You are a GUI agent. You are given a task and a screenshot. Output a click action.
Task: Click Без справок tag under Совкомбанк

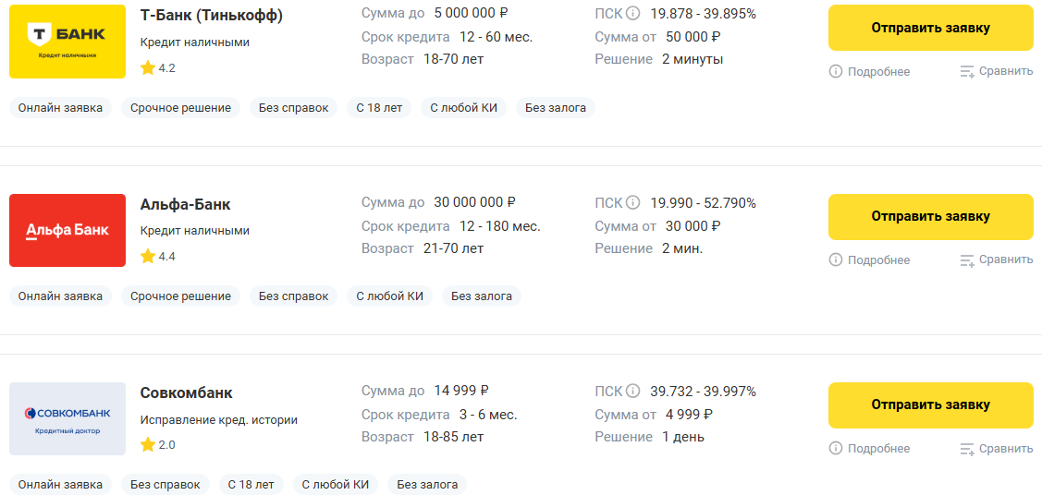coord(165,485)
